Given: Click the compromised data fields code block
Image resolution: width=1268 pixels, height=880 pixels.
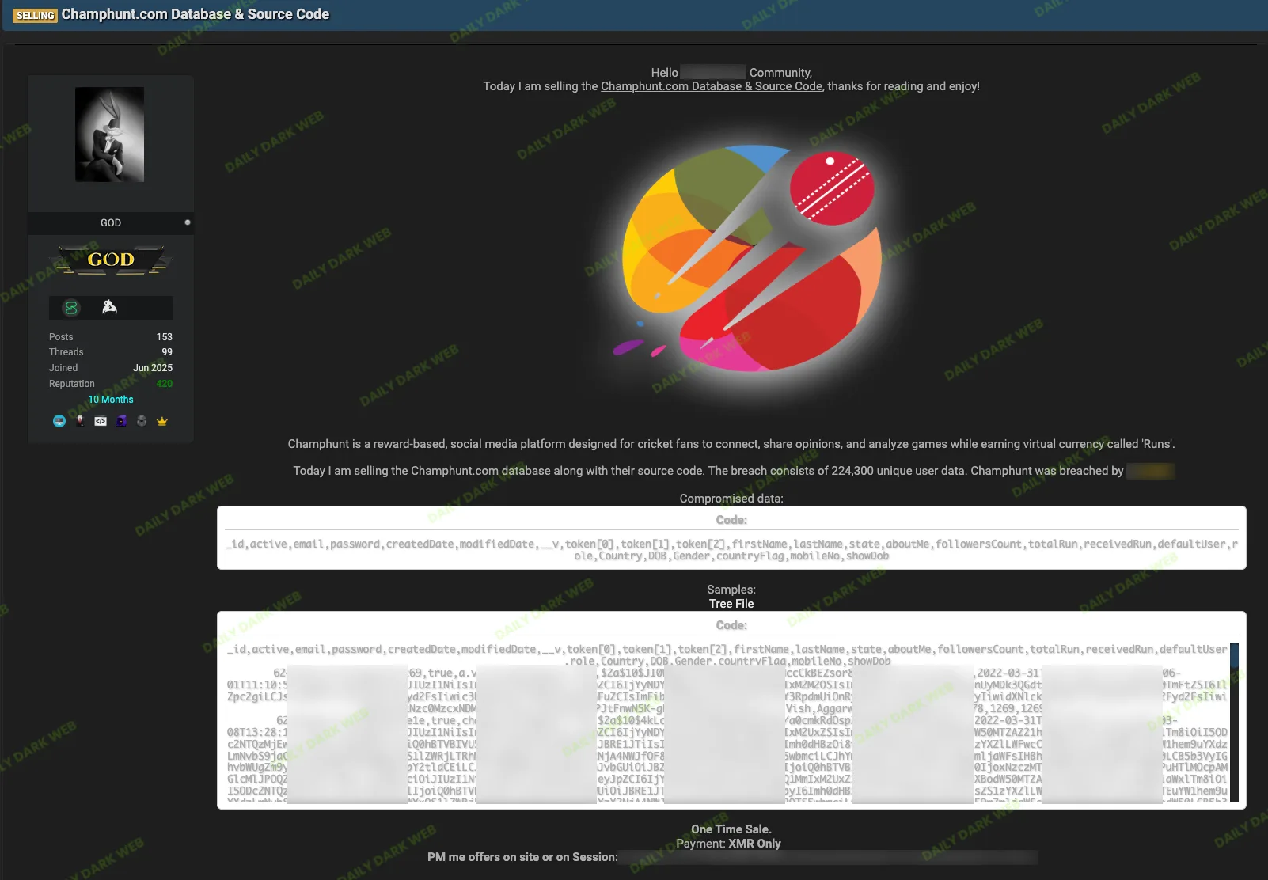Looking at the screenshot, I should point(731,550).
